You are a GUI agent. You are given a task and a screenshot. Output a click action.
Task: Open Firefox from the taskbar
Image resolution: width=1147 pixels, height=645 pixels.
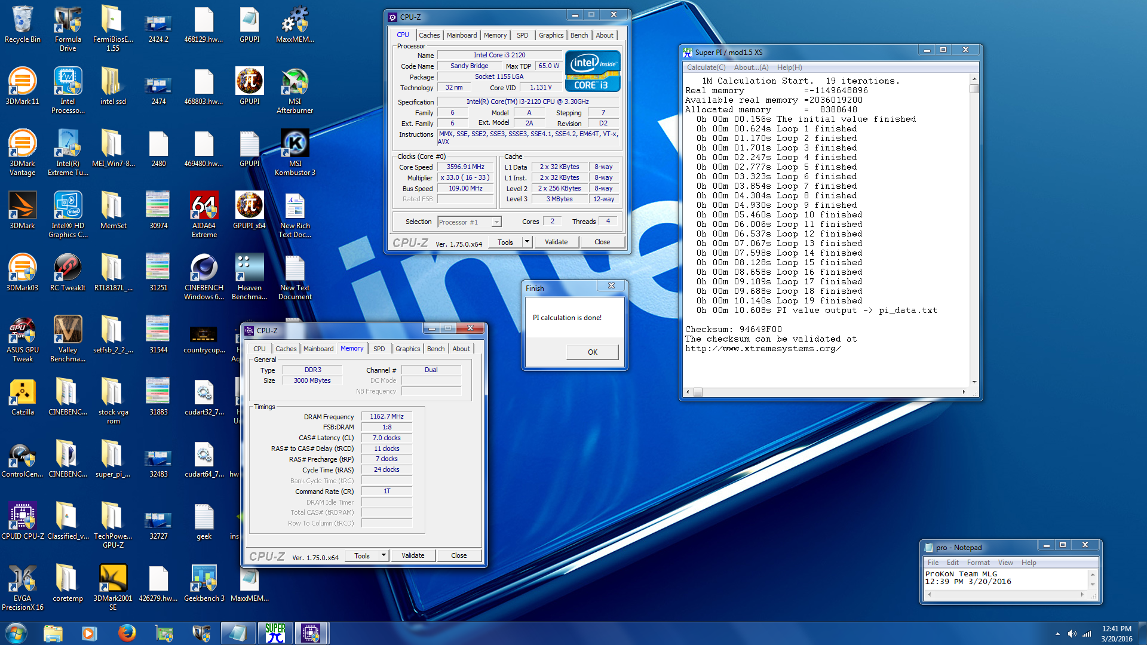126,633
